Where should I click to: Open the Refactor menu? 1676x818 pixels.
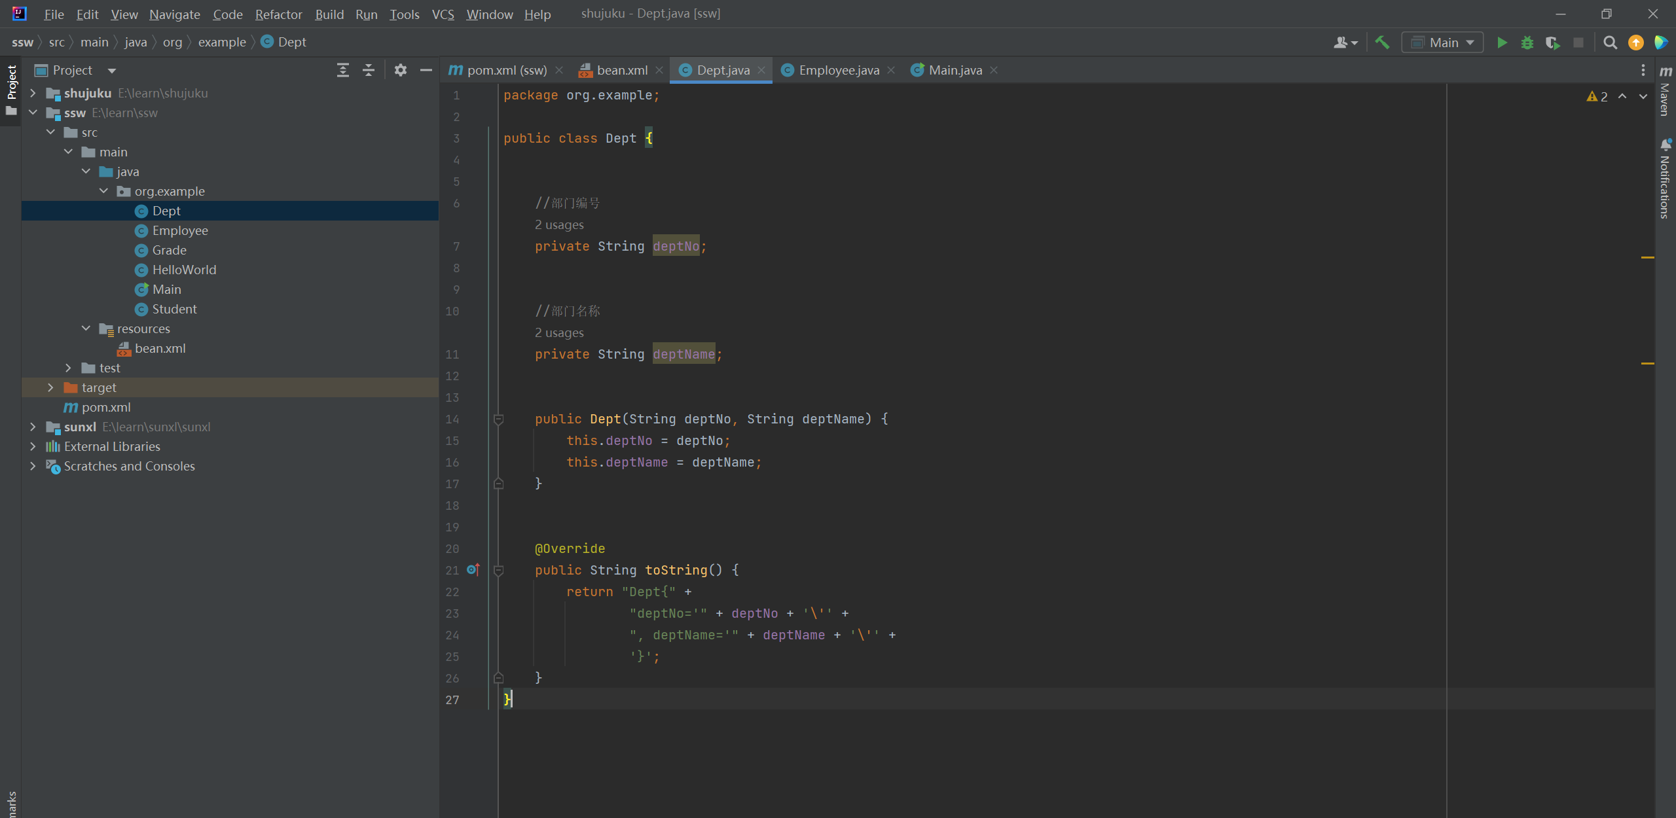[x=278, y=14]
